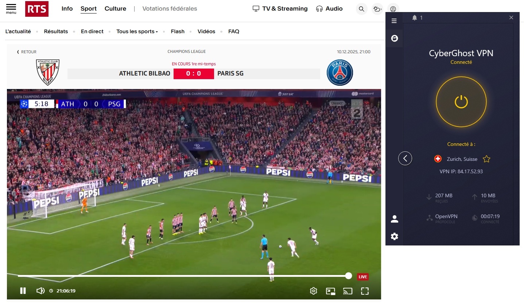Cast the stream to another device
This screenshot has width=524, height=306.
(348, 291)
